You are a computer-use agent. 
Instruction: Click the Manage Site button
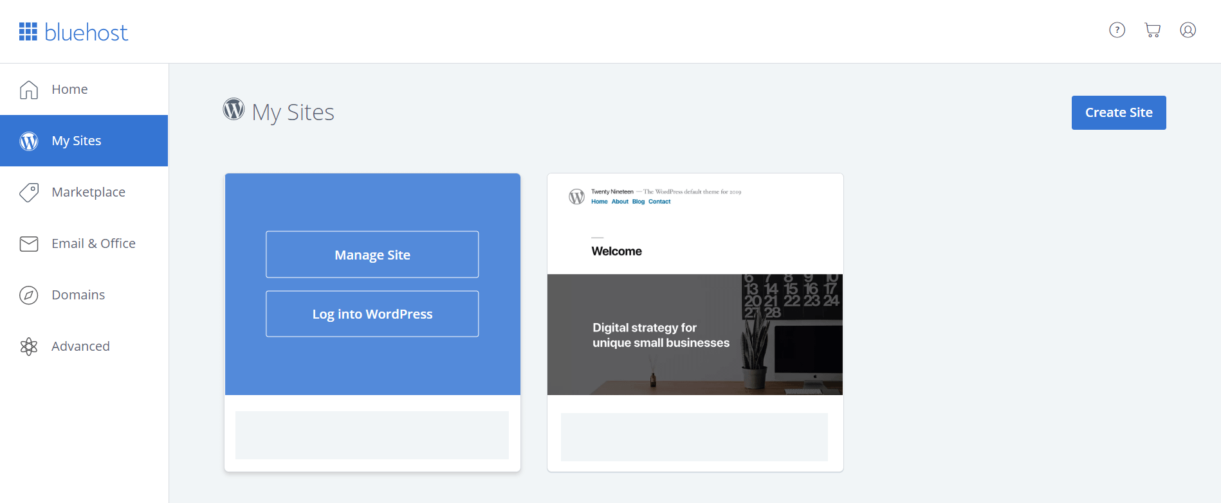point(372,254)
